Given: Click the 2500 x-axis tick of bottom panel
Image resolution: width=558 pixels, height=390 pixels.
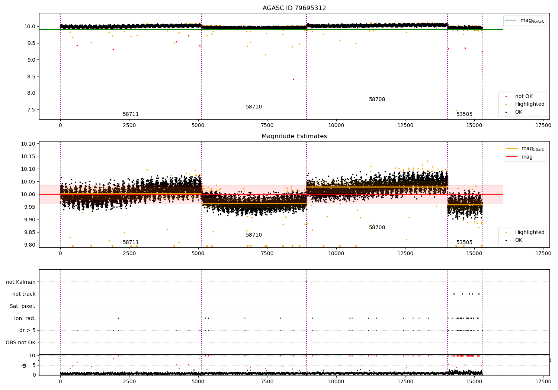Looking at the screenshot, I should [x=129, y=381].
